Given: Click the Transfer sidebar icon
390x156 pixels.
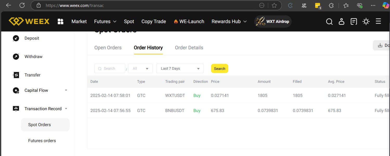Looking at the screenshot, I should click(x=16, y=75).
